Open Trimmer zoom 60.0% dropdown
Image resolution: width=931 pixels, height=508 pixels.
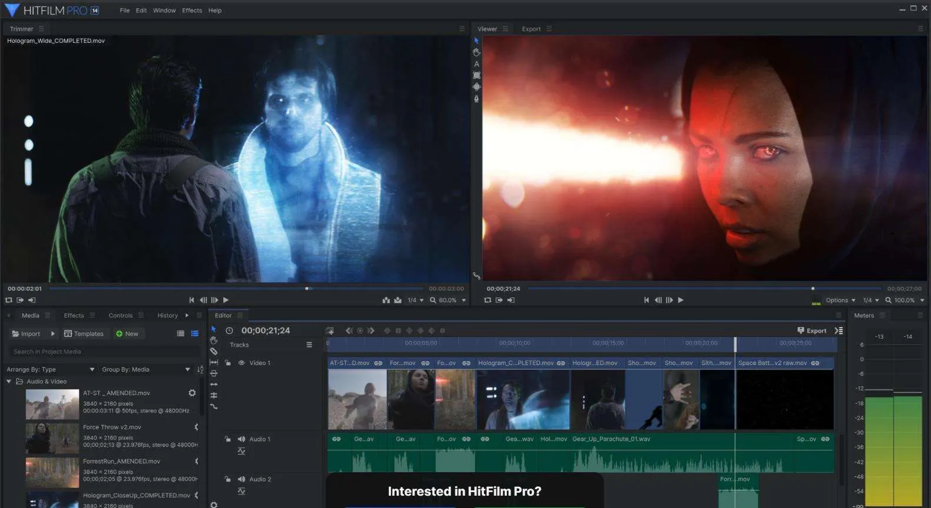click(448, 300)
